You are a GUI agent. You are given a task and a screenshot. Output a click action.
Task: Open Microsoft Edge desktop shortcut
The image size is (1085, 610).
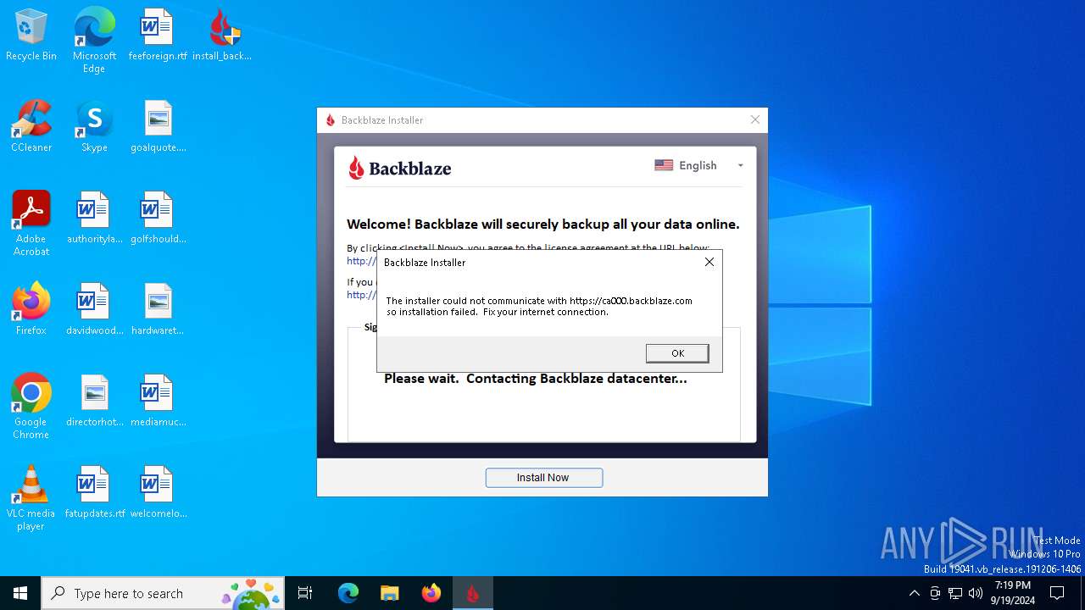point(94,40)
